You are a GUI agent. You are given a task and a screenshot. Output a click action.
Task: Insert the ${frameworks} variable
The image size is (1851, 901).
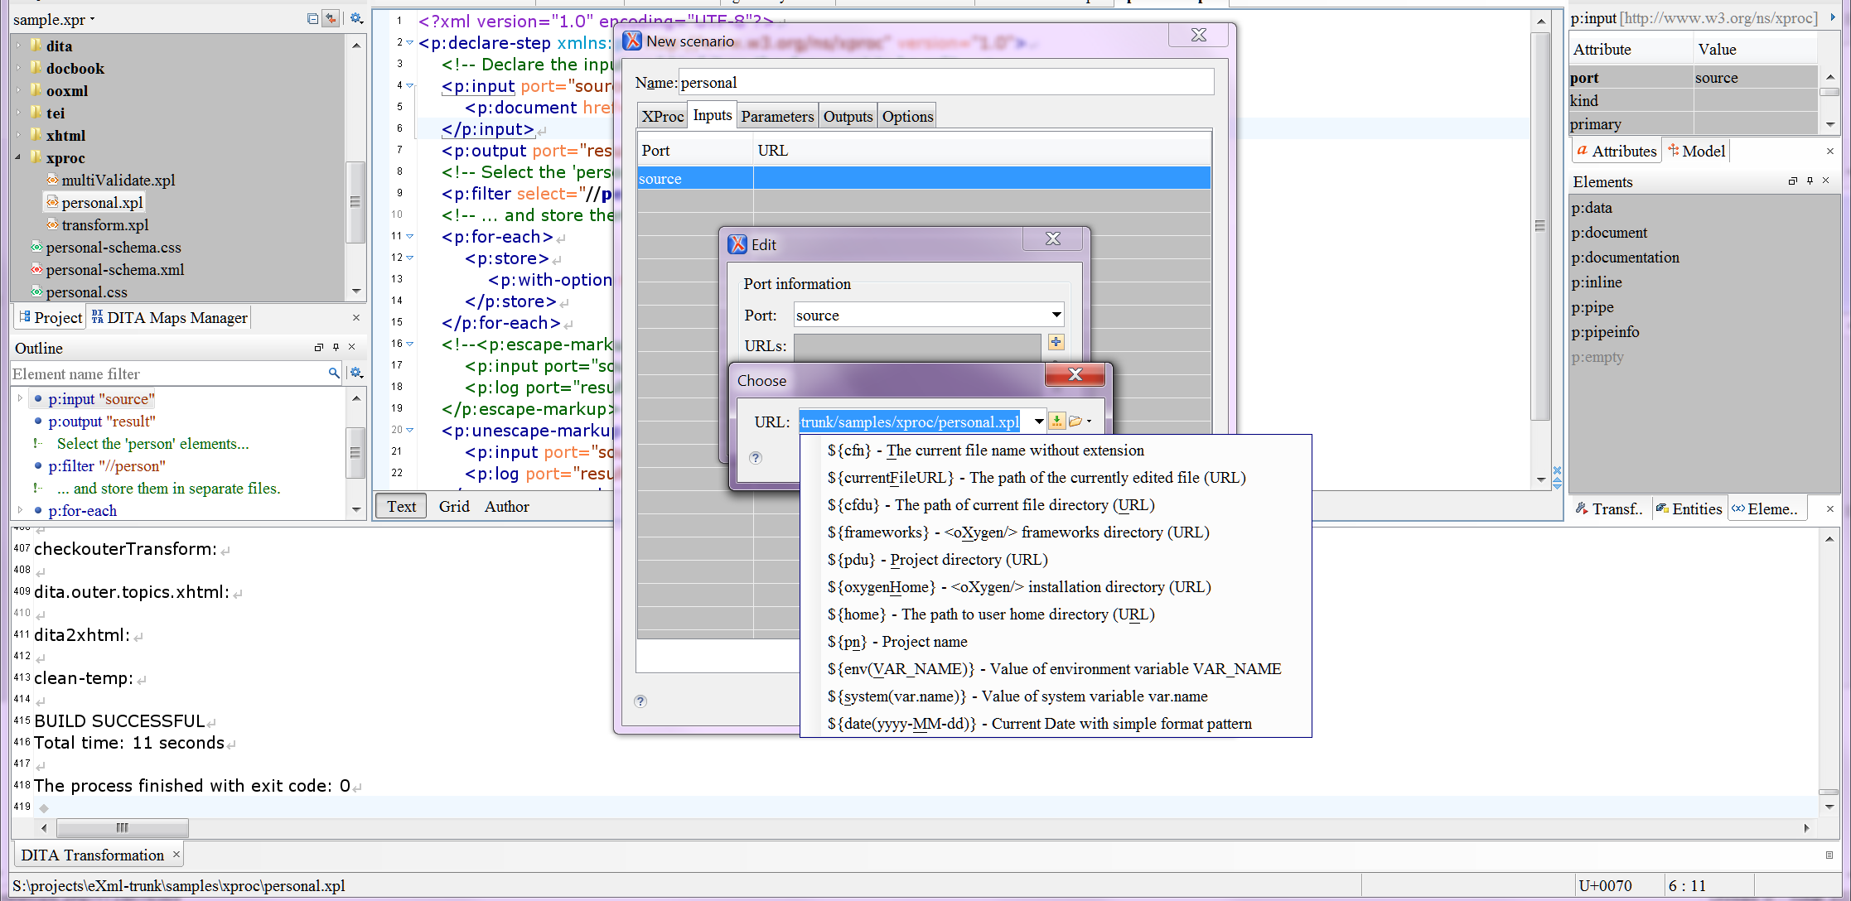[1056, 532]
